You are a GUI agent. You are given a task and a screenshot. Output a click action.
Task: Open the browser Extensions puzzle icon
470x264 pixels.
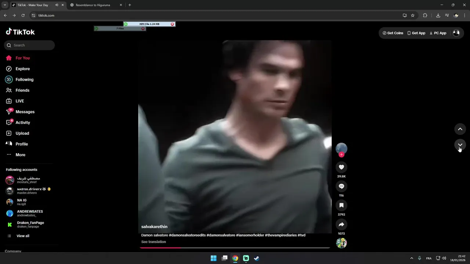coord(425,15)
